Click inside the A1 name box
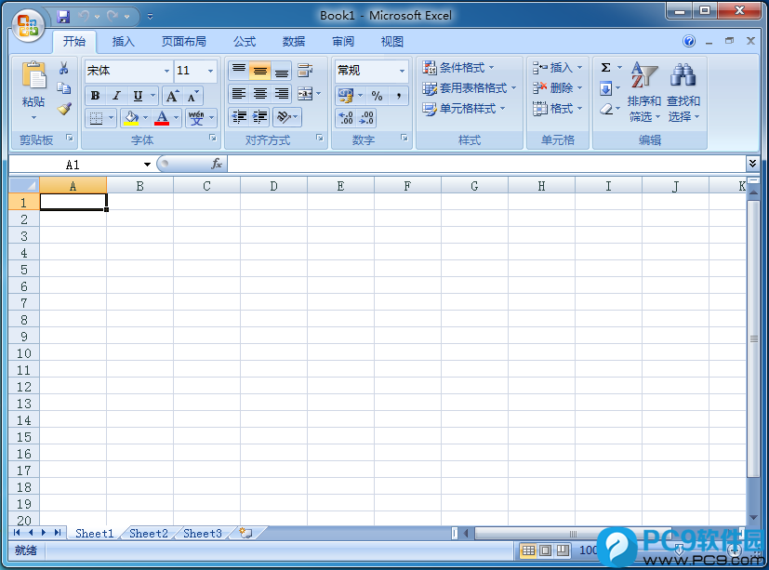The image size is (769, 570). pos(73,163)
